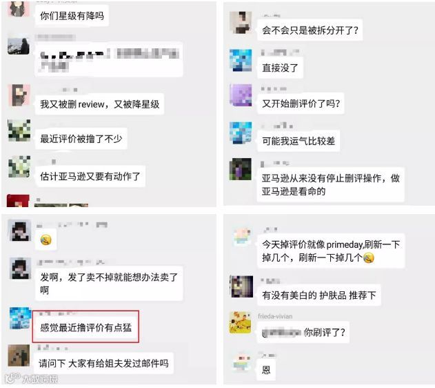
Task: Select the message '估计亚马逊又要有动作了'
Action: pyautogui.click(x=90, y=176)
